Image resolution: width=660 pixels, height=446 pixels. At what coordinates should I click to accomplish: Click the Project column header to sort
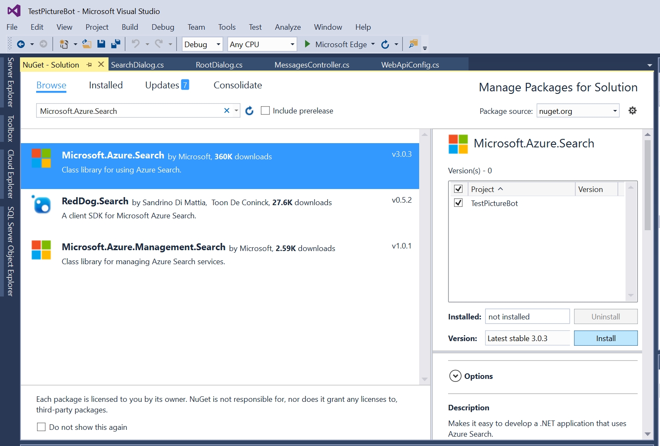[x=521, y=189]
